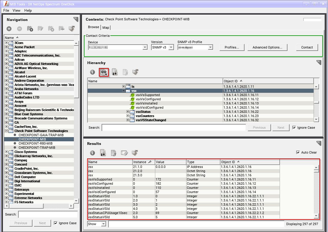
Task: Expand the Cisco Systems vendor node
Action: coord(6,152)
